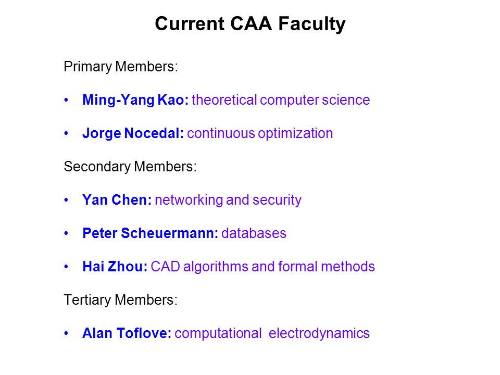The width and height of the screenshot is (500, 375).
Task: Select the Primary Members heading
Action: tap(120, 67)
